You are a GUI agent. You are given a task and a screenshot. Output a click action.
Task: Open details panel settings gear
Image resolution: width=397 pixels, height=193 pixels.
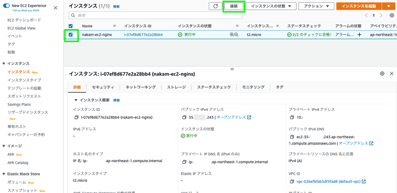tap(382, 74)
